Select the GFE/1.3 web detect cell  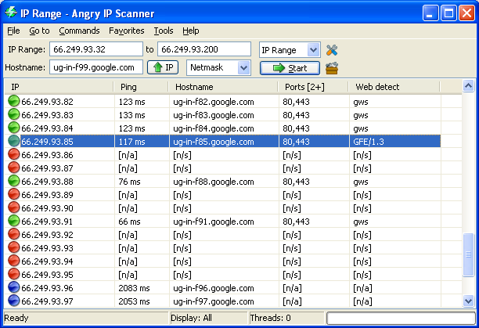395,142
